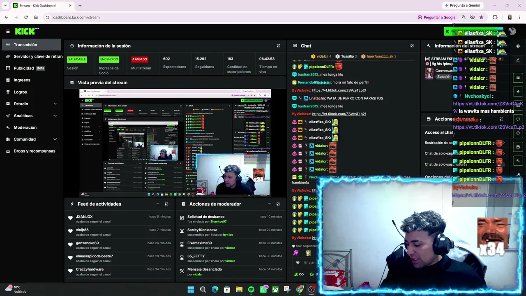Expand the Analíticas sidebar section
The width and height of the screenshot is (526, 296).
(55, 116)
